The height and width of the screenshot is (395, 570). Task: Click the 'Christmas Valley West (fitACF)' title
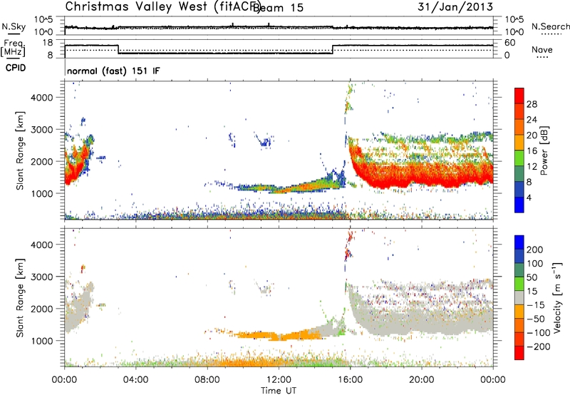(x=162, y=6)
